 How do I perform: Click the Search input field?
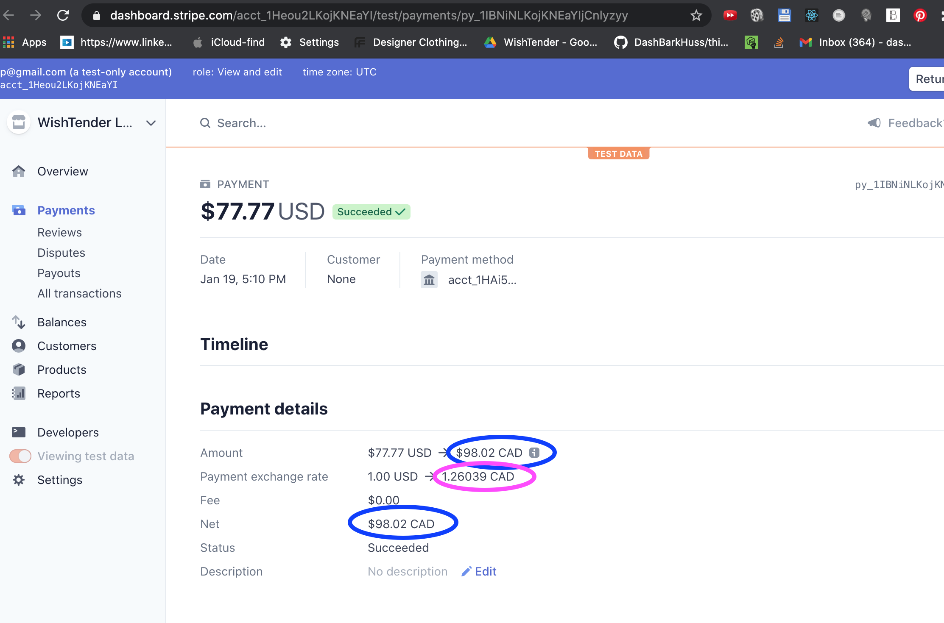(242, 123)
